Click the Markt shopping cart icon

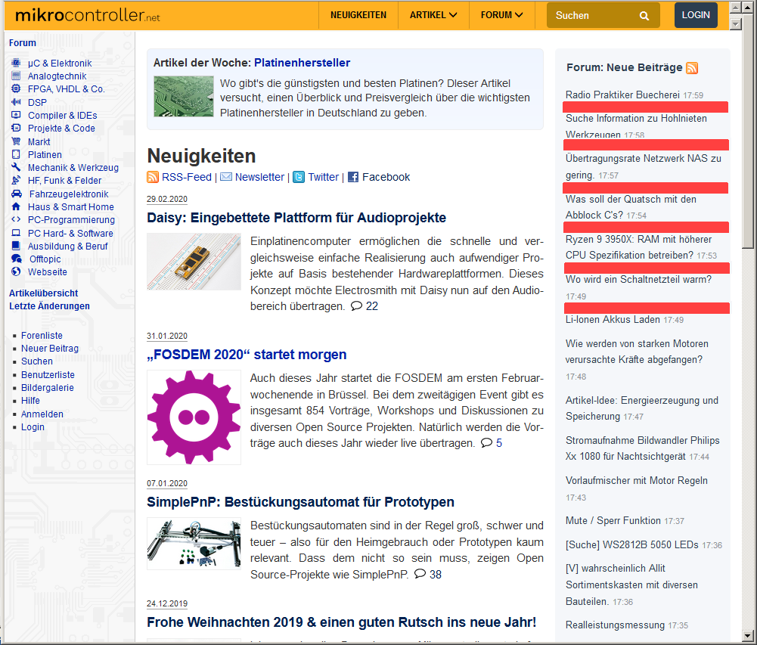(16, 141)
